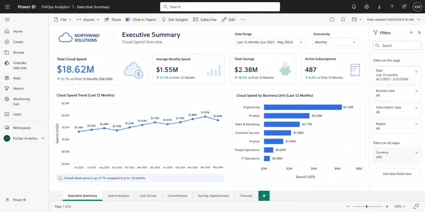Image resolution: width=425 pixels, height=212 pixels.
Task: Open the more options ellipsis in toolbar
Action: (x=242, y=19)
